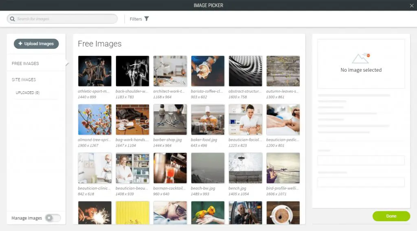Click the 643 x 496 dimensions text

(199, 145)
